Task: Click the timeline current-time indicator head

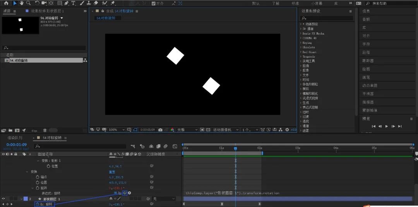Action: coord(235,148)
